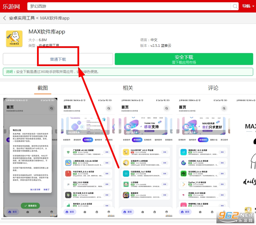
Task: Open the first screenshot with 每日公告 dialog
Action: pyautogui.click(x=30, y=157)
